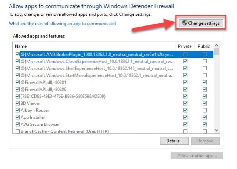Toggle the 3D Viewer name checkbox
Viewport: 237px width, 169px height.
tap(17, 103)
